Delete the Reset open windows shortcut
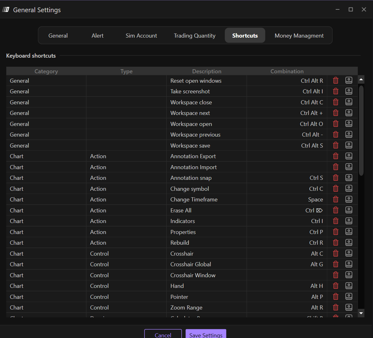The height and width of the screenshot is (338, 373). click(336, 81)
